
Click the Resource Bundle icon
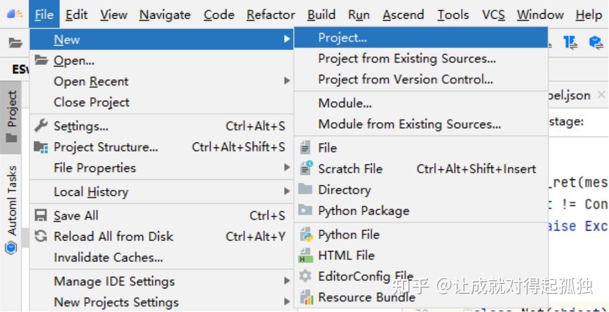tap(306, 298)
